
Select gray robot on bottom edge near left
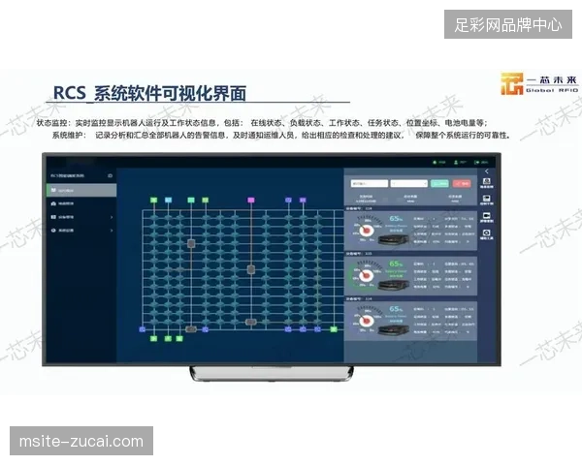point(191,329)
